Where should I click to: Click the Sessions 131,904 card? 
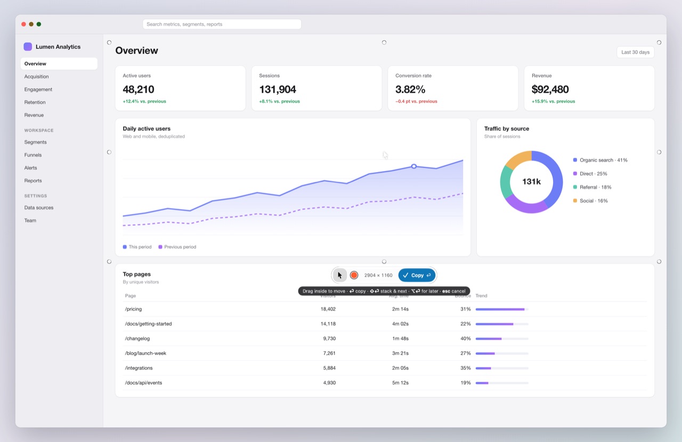pos(316,88)
